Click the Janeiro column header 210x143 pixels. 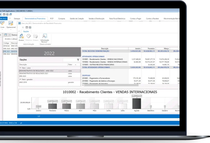click(135, 48)
